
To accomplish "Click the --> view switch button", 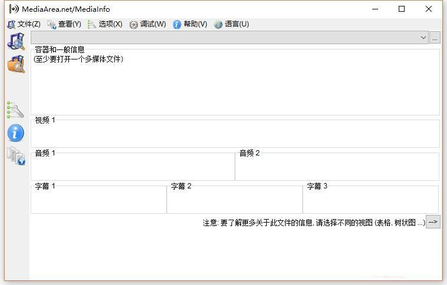I will pos(433,222).
